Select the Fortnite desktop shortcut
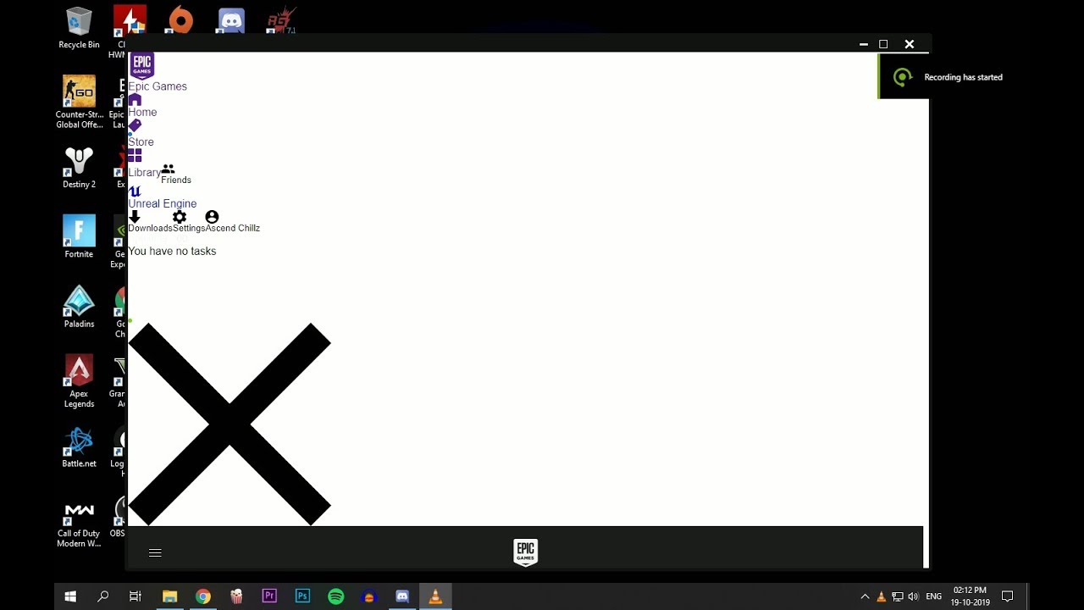 coord(79,236)
